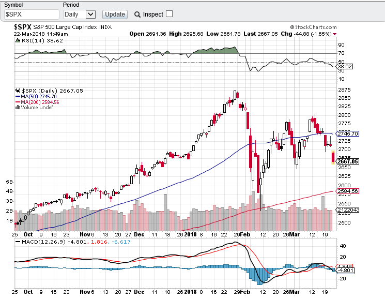Click the MACD value tag -4.801
The width and height of the screenshot is (385, 299).
coord(345,271)
